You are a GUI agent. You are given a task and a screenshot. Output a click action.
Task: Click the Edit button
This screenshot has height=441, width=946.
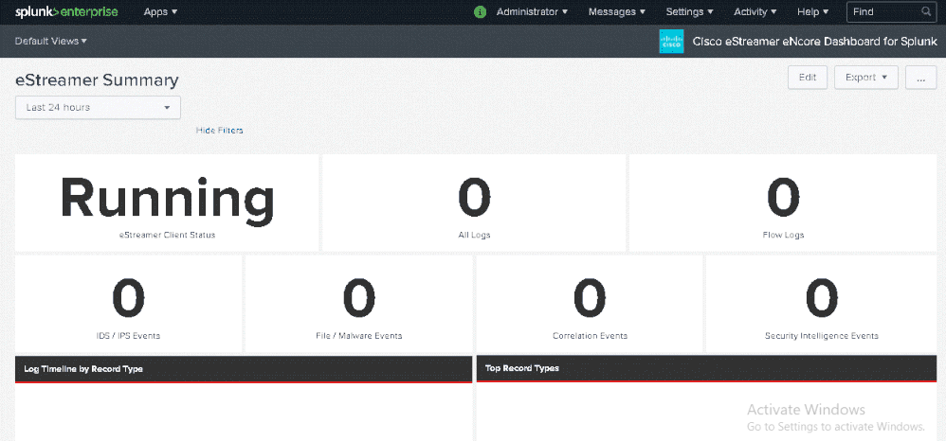(x=808, y=77)
